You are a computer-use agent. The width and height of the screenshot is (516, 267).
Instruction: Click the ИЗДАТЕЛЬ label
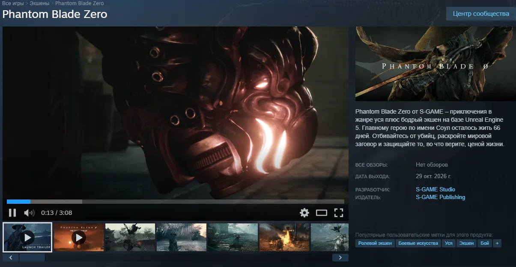coord(368,197)
